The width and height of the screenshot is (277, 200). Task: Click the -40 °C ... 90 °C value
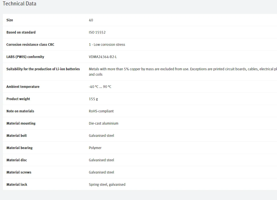click(x=100, y=87)
